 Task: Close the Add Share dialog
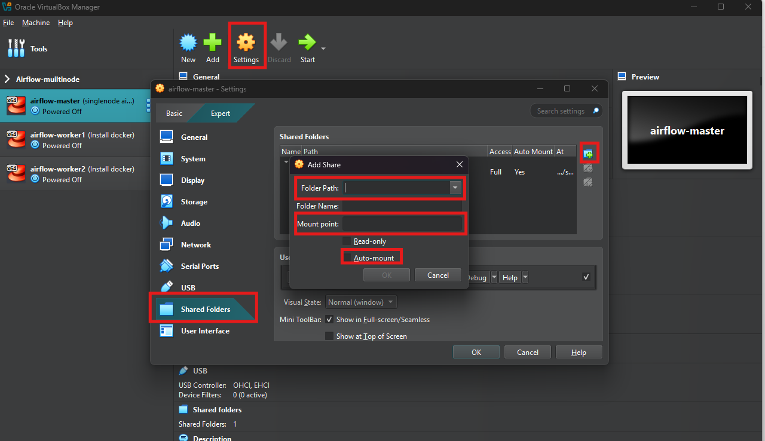click(x=460, y=164)
